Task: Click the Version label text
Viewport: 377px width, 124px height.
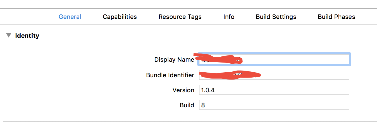Action: click(x=183, y=90)
